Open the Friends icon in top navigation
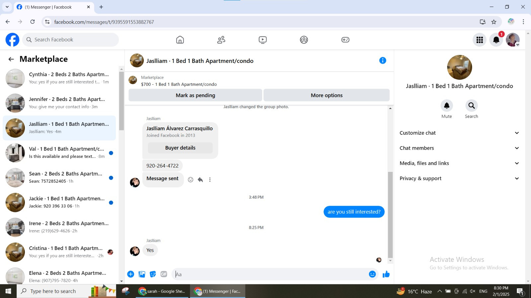This screenshot has width=531, height=298. click(x=221, y=40)
